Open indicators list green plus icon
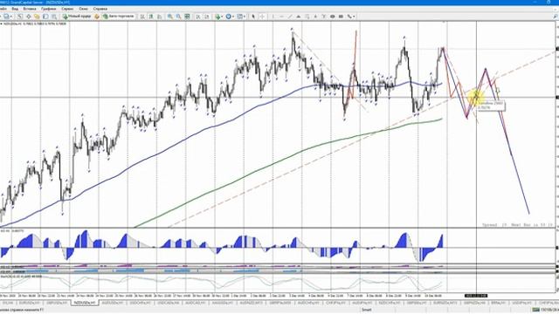This screenshot has height=314, width=559. [217, 17]
